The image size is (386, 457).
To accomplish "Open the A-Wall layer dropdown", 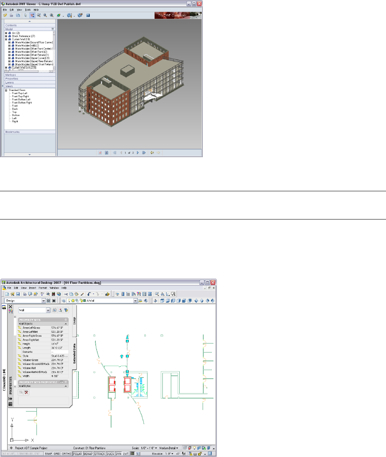I will tap(135, 301).
